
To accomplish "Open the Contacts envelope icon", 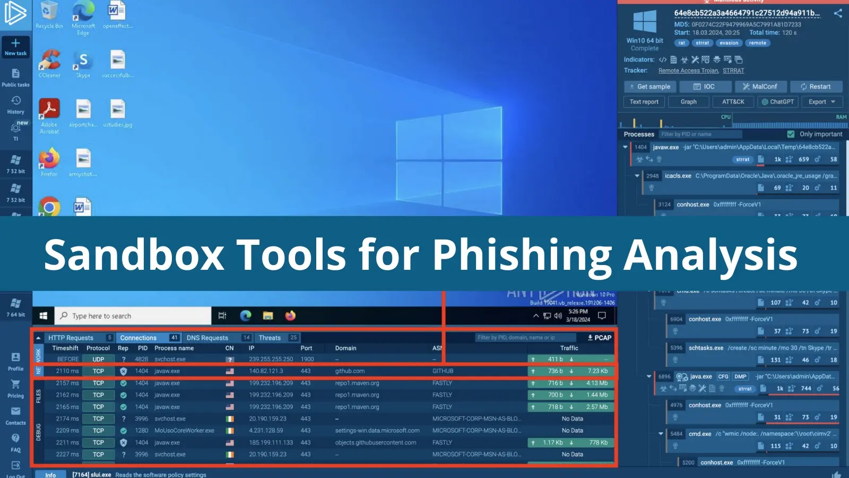I will 15,412.
